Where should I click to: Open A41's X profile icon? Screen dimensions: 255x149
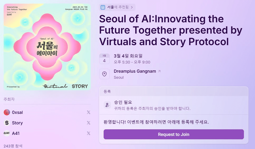88,133
